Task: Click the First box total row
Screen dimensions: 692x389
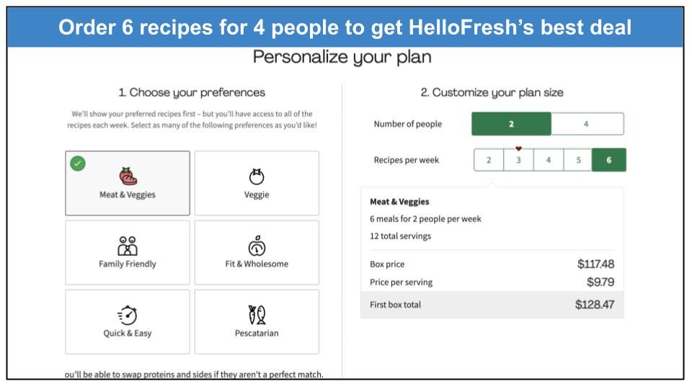Action: 492,304
